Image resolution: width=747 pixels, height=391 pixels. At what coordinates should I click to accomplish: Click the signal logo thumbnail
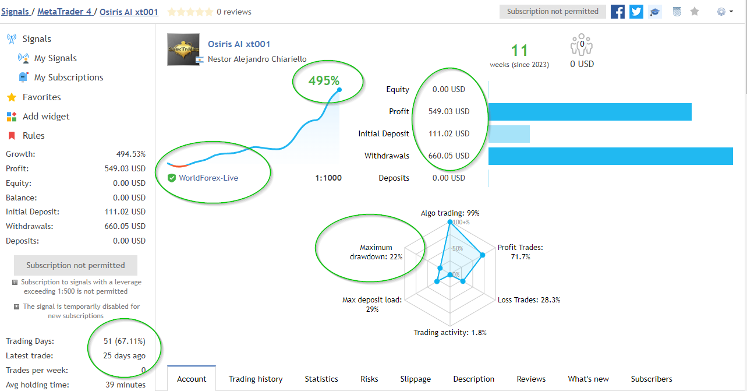pyautogui.click(x=183, y=50)
